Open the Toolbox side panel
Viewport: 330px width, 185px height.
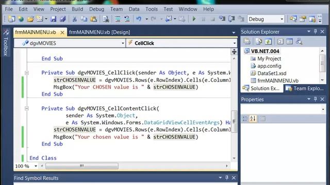6,43
